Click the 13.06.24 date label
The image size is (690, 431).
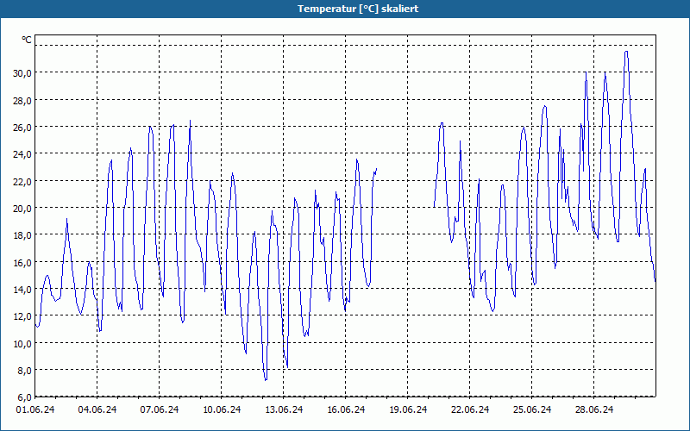pos(284,410)
